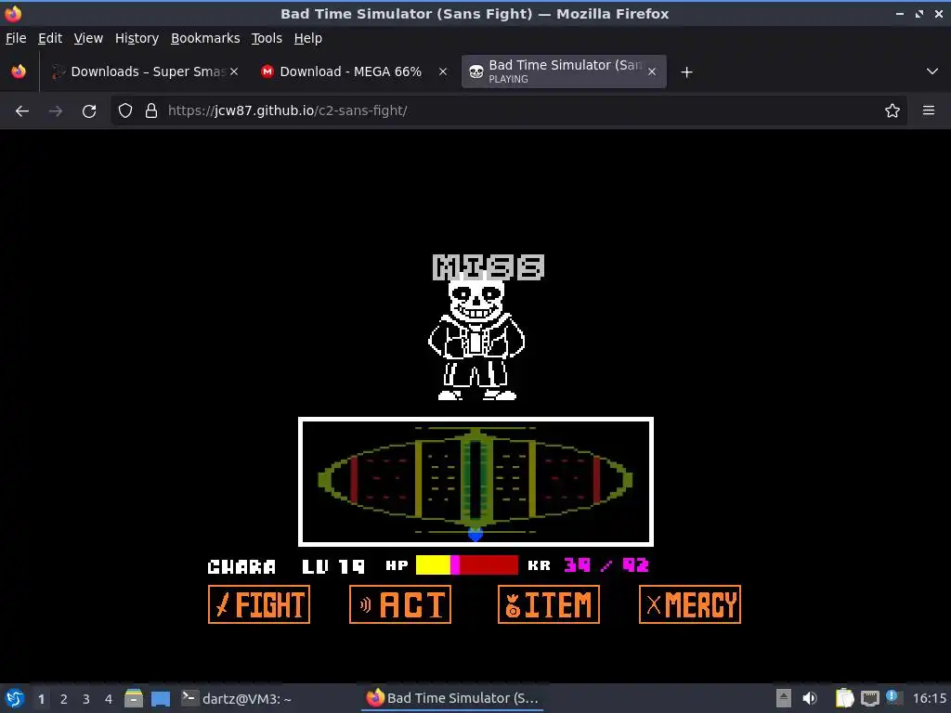Minimize the Firefox window
Screen dimensions: 951x713
(x=900, y=13)
